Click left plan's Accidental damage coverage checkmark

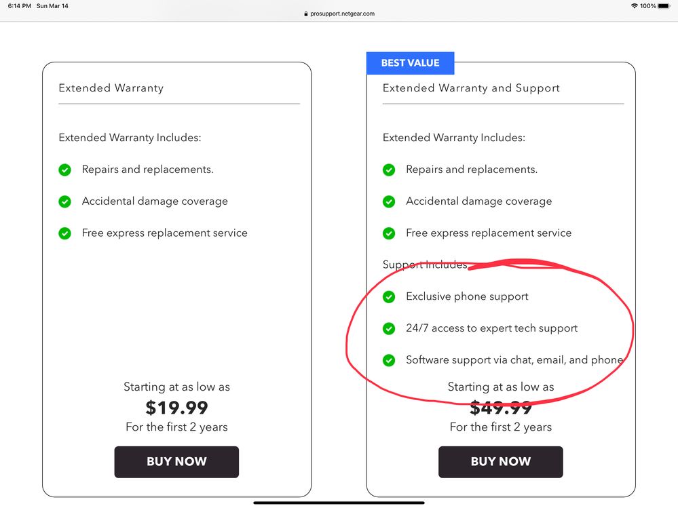click(x=65, y=201)
